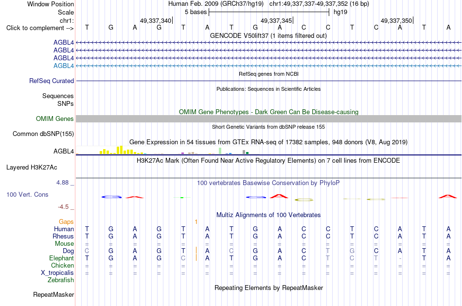Click the 'Click to complement -->' label

(40, 28)
